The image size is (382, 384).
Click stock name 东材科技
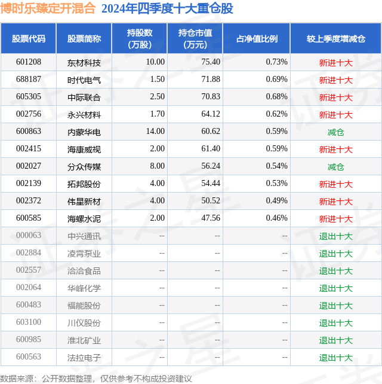tap(84, 63)
